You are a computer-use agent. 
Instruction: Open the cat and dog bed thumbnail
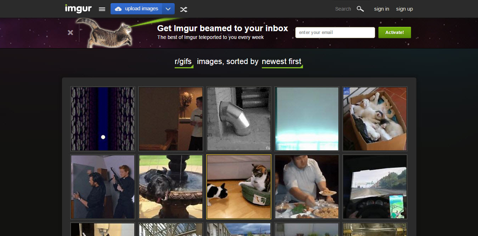point(239,187)
